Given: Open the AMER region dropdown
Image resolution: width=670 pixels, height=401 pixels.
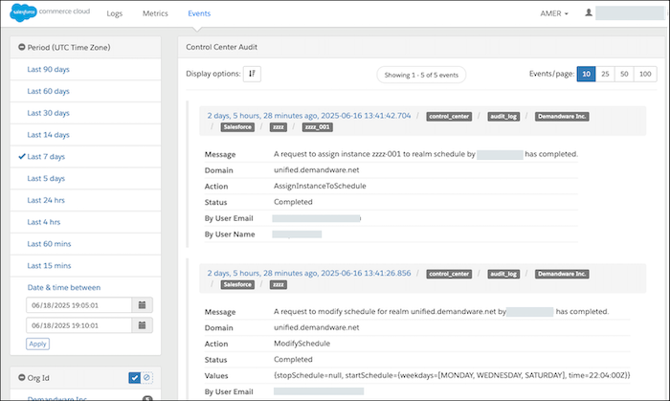Looking at the screenshot, I should [554, 13].
